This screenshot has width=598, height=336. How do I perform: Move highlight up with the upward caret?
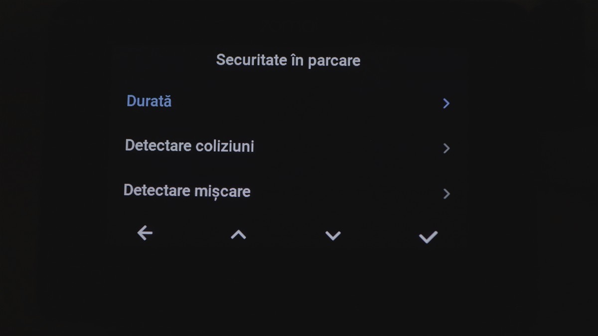click(238, 234)
